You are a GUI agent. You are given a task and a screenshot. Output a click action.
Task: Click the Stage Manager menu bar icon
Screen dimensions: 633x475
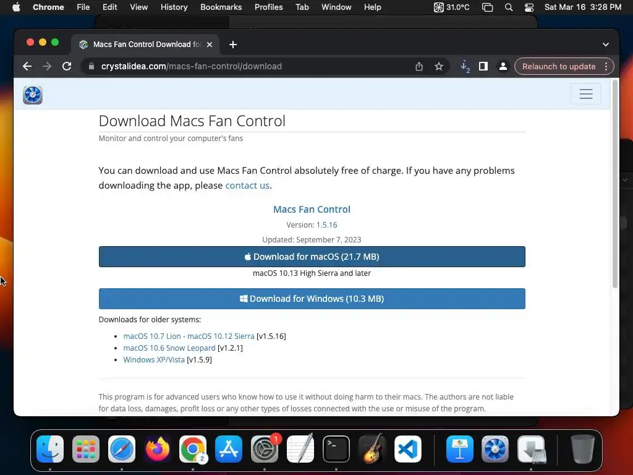point(488,7)
